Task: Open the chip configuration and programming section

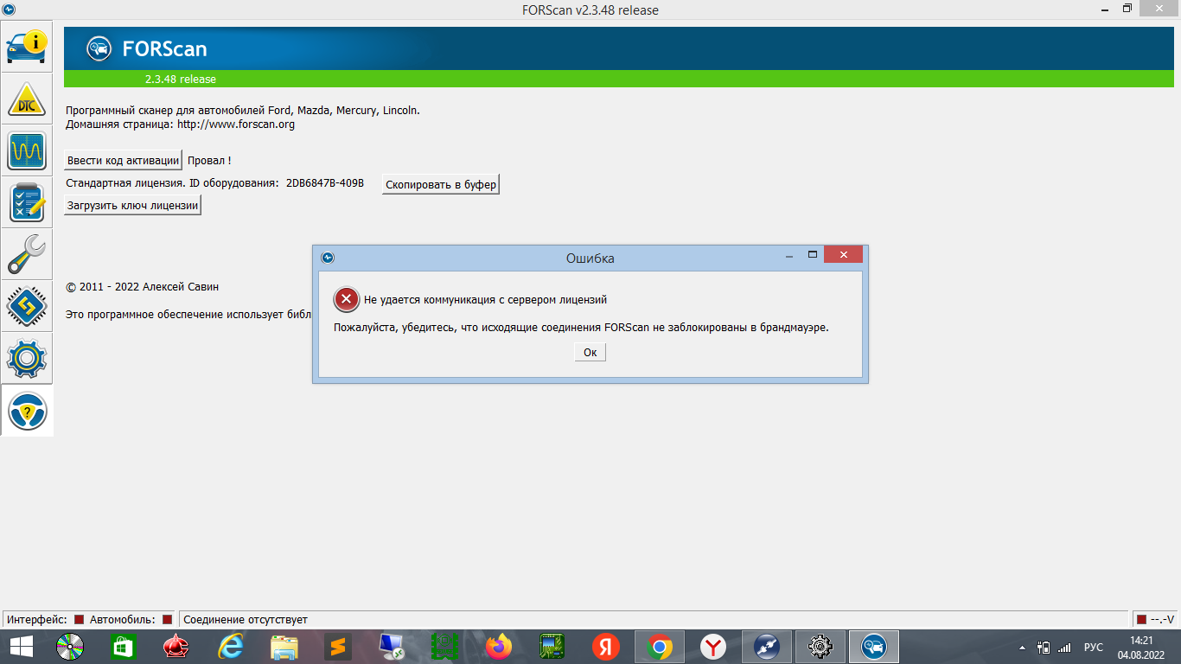Action: pos(27,307)
